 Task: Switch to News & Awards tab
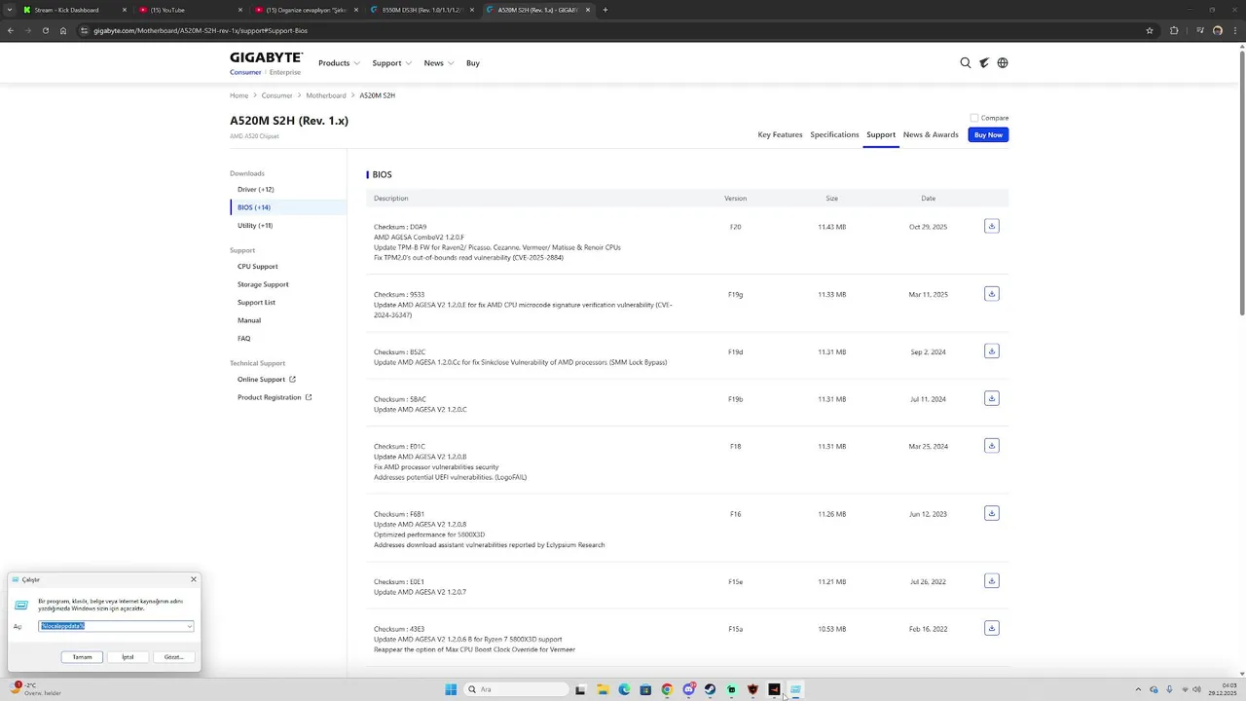(x=931, y=134)
